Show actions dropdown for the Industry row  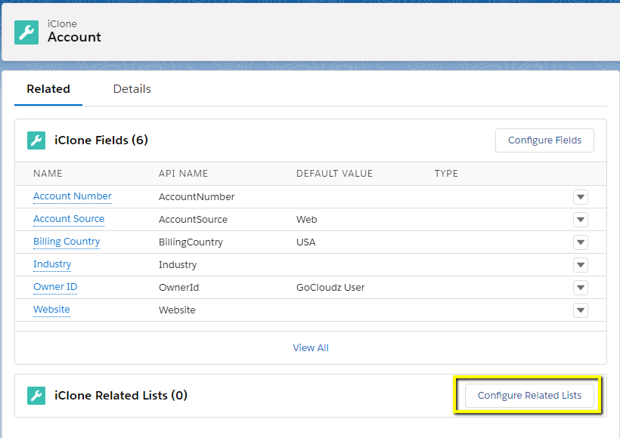(x=581, y=264)
